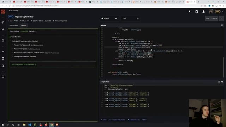Toggle dark mode moon icon
226x127 pixels.
point(190,12)
